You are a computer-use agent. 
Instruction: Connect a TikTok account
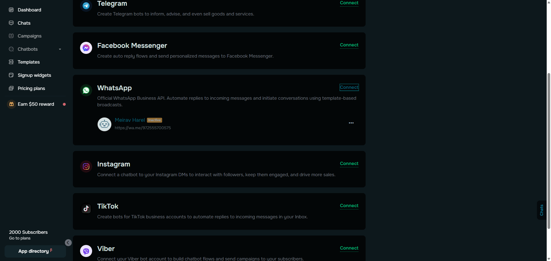[349, 206]
